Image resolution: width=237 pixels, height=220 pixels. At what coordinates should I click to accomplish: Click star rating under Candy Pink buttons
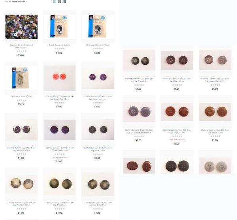coord(60,103)
